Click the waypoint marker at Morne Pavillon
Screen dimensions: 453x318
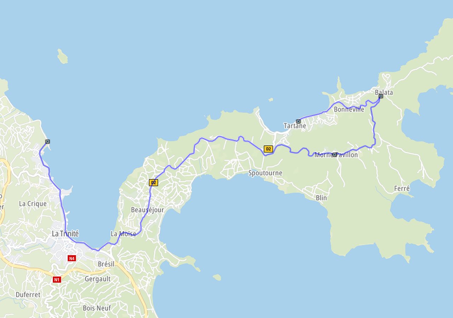334,155
